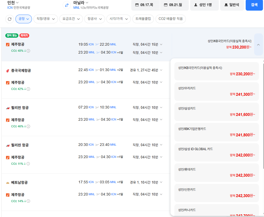Image resolution: width=264 pixels, height=217 pixels.
Task: Click the 왕복 230,200원~ summary price in the first result
Action: pos(239,47)
